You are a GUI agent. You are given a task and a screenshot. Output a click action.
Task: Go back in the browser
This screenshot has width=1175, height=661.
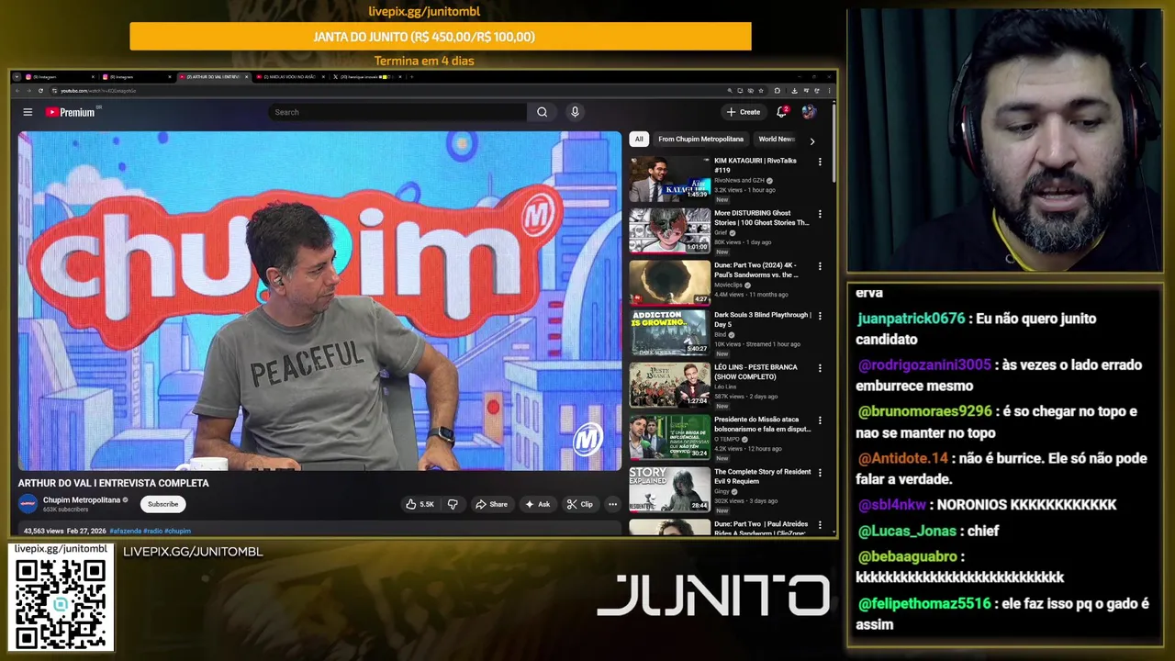[17, 91]
